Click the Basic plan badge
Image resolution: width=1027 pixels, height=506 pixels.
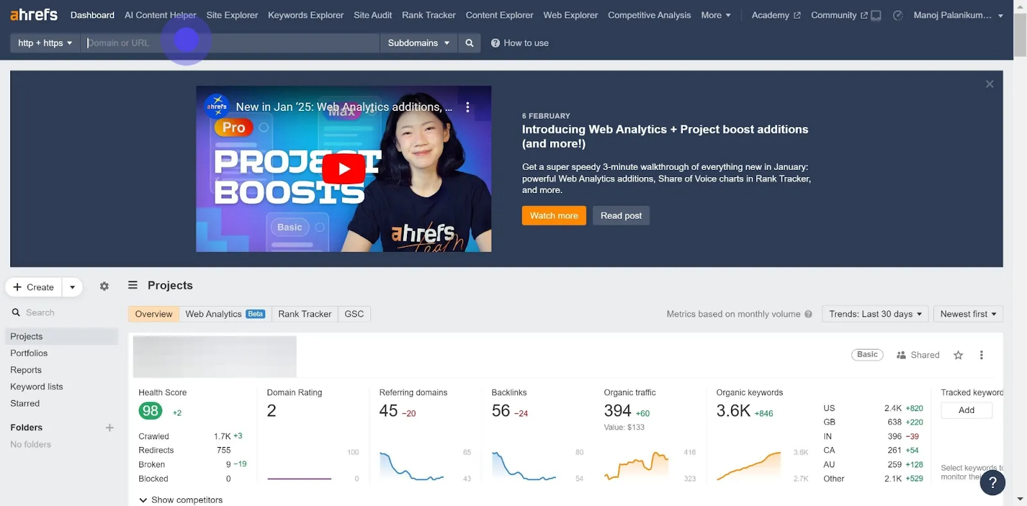(867, 355)
